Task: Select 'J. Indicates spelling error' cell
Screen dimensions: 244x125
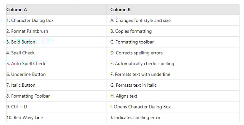Action: [173, 118]
